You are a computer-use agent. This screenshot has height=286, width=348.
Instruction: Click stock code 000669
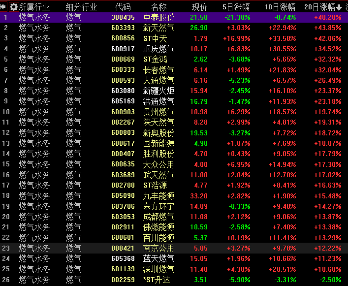click(x=123, y=59)
